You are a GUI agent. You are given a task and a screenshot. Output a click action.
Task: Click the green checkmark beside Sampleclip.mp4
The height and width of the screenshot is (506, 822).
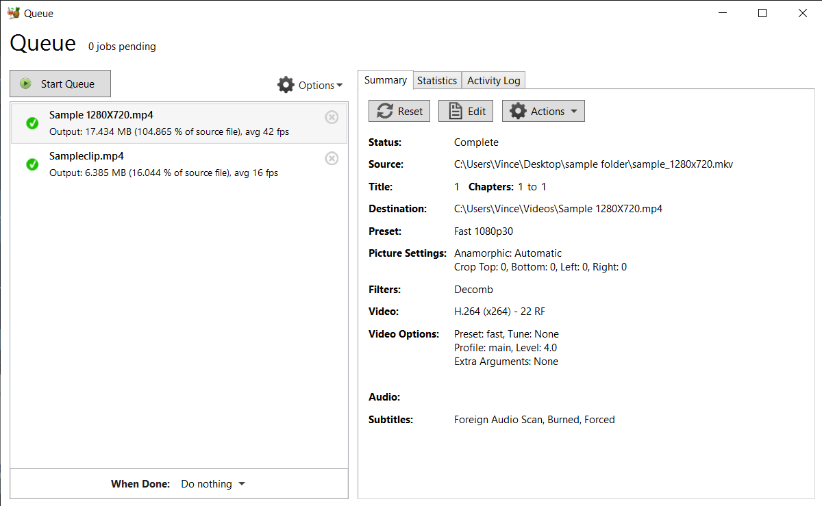(32, 164)
